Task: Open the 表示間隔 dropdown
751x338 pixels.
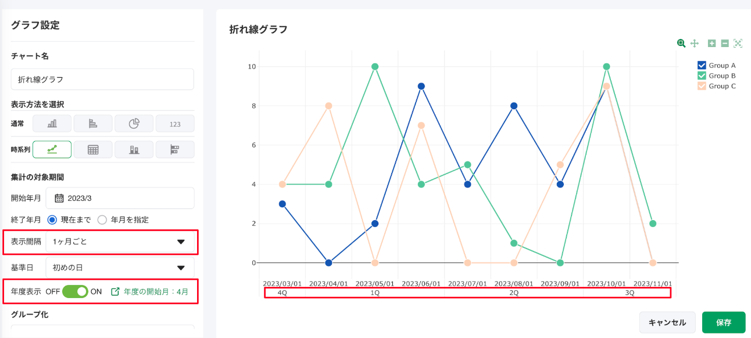Action: (120, 242)
